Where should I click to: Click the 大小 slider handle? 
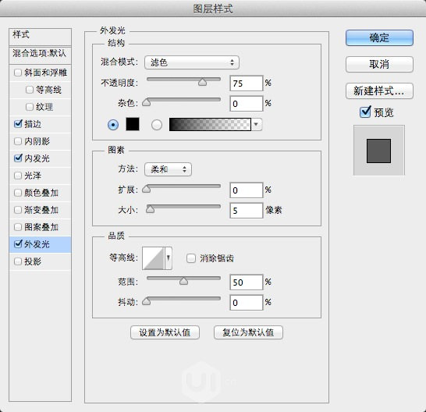point(150,209)
